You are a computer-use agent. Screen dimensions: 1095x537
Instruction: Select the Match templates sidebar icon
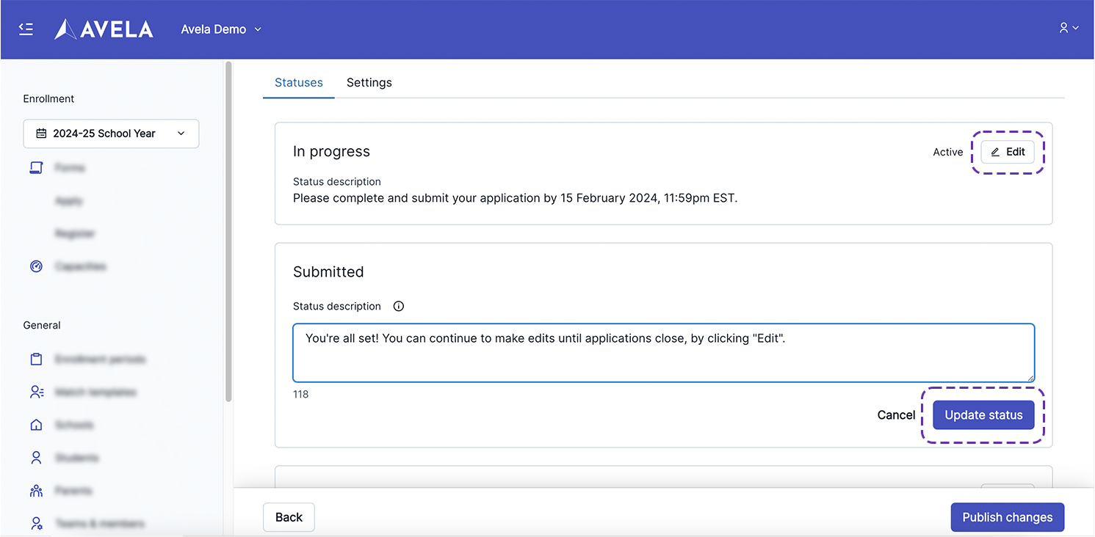[37, 392]
